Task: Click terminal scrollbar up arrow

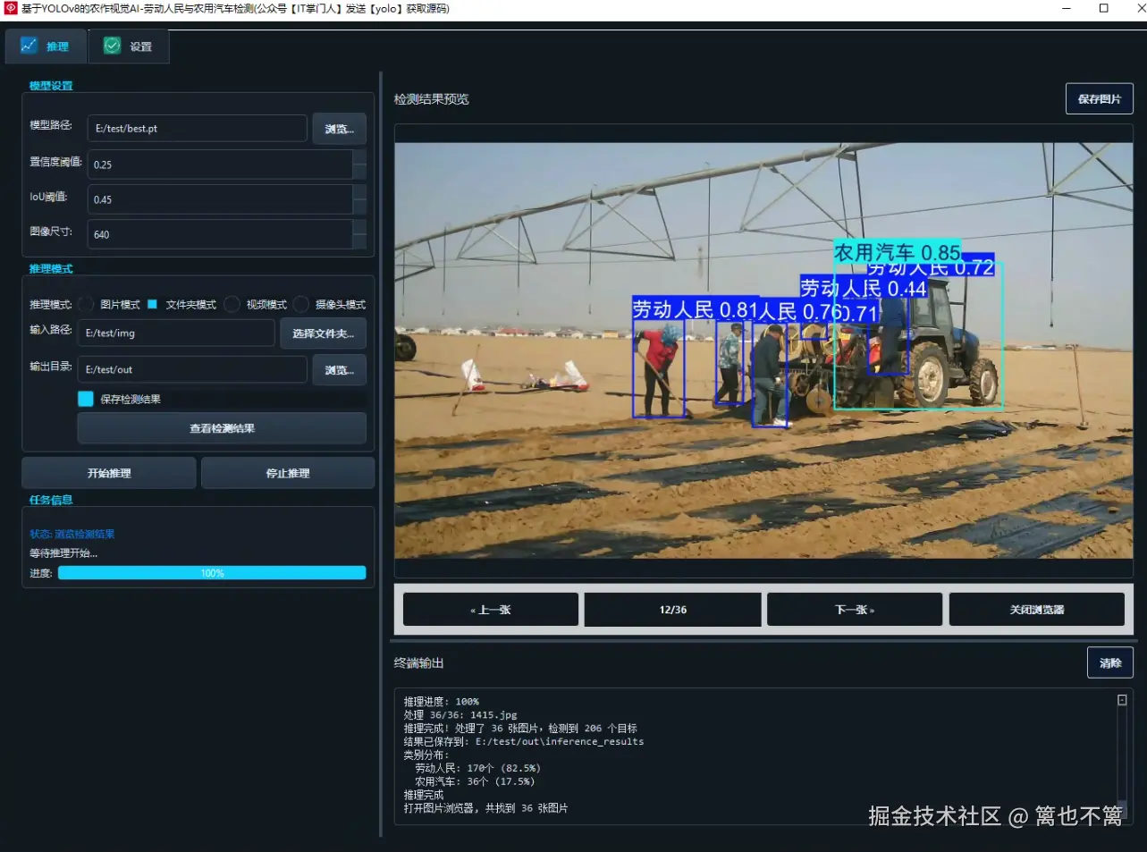Action: tap(1122, 700)
